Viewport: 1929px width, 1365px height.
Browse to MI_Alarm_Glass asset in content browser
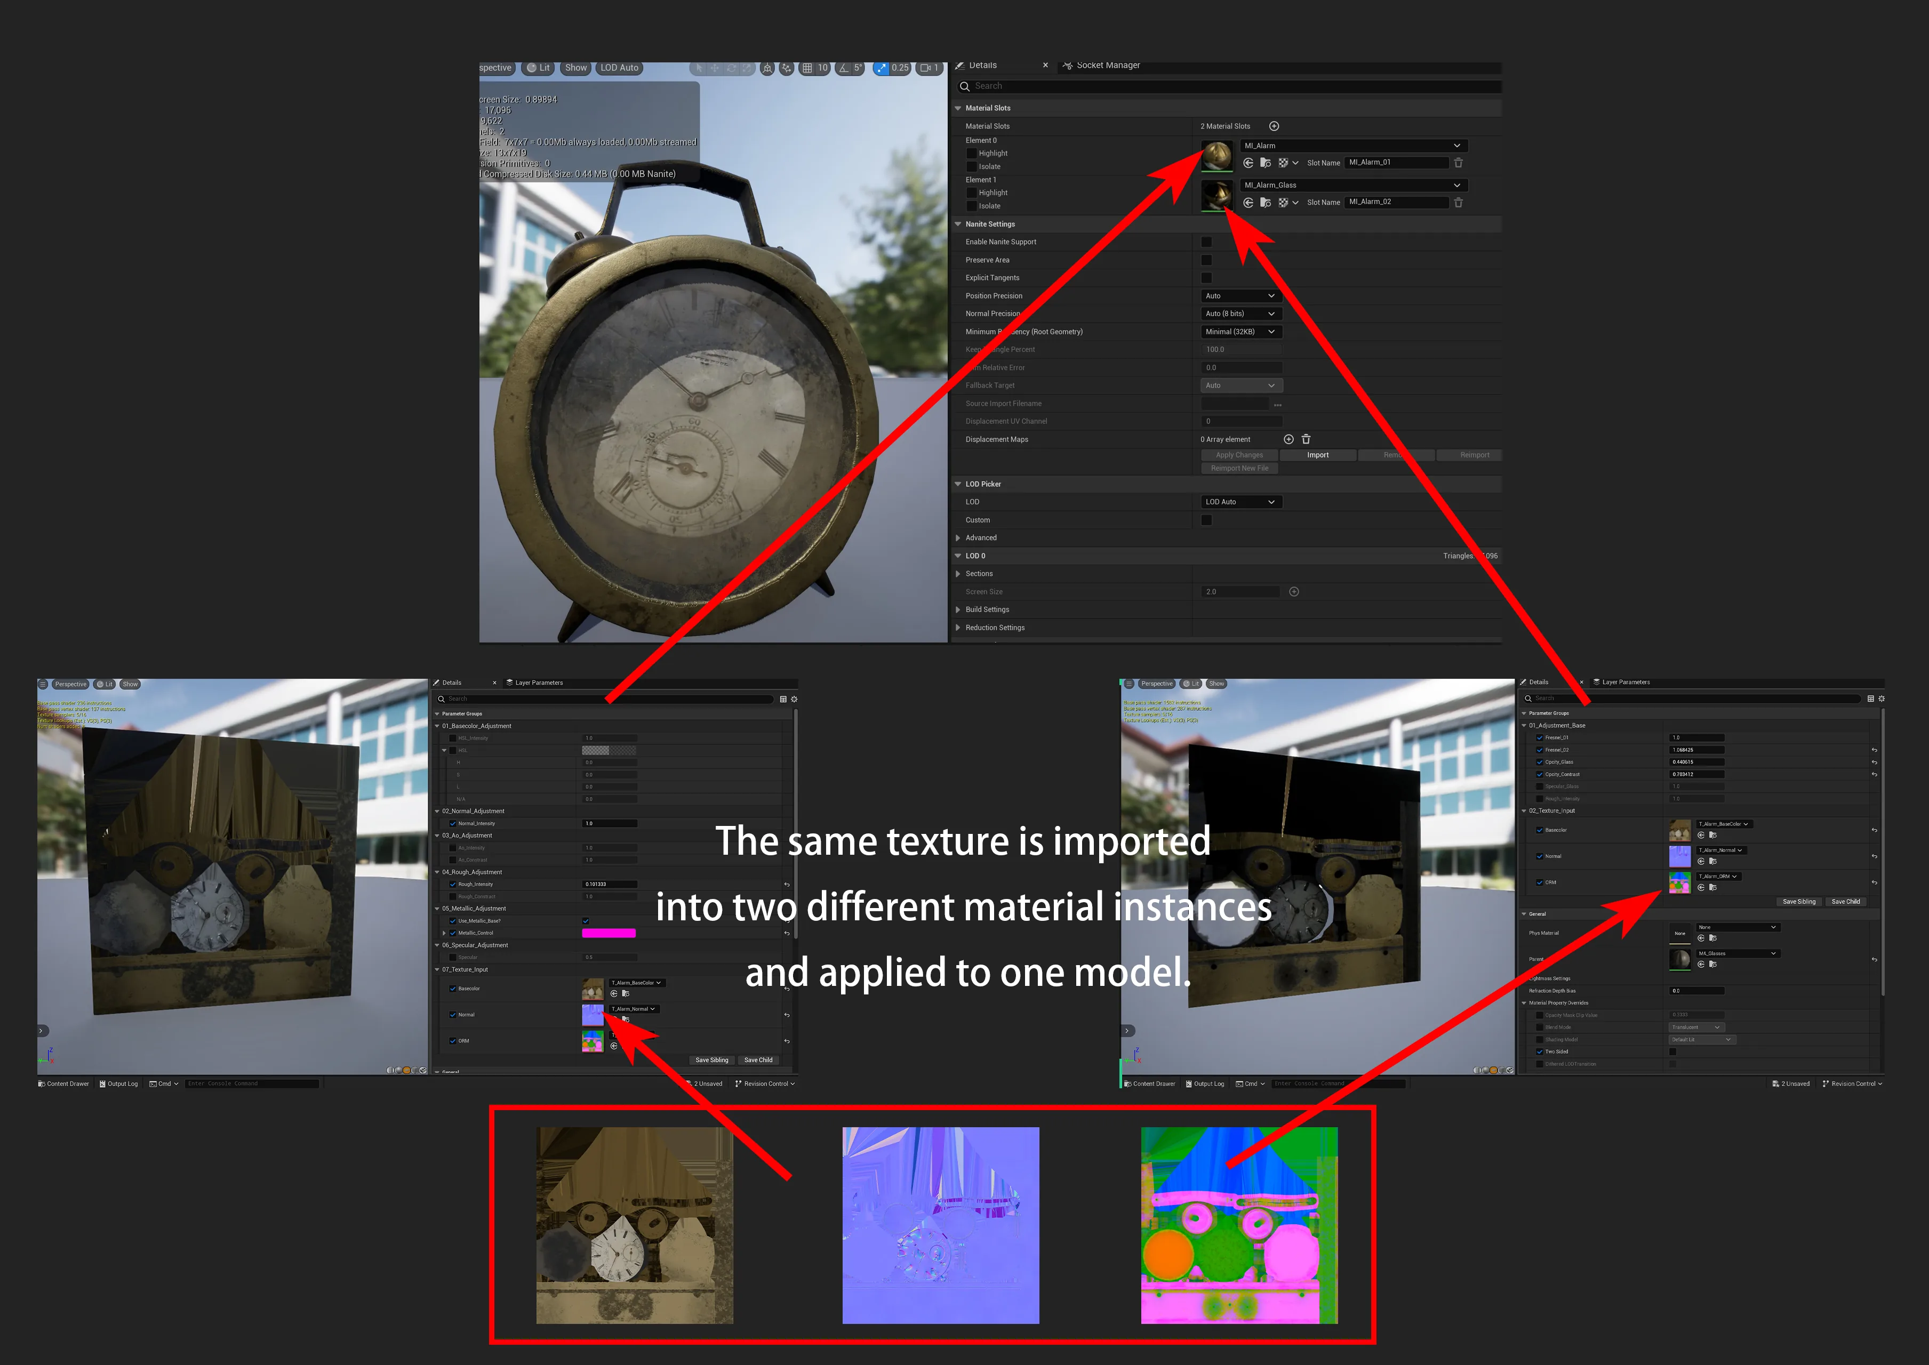1266,203
